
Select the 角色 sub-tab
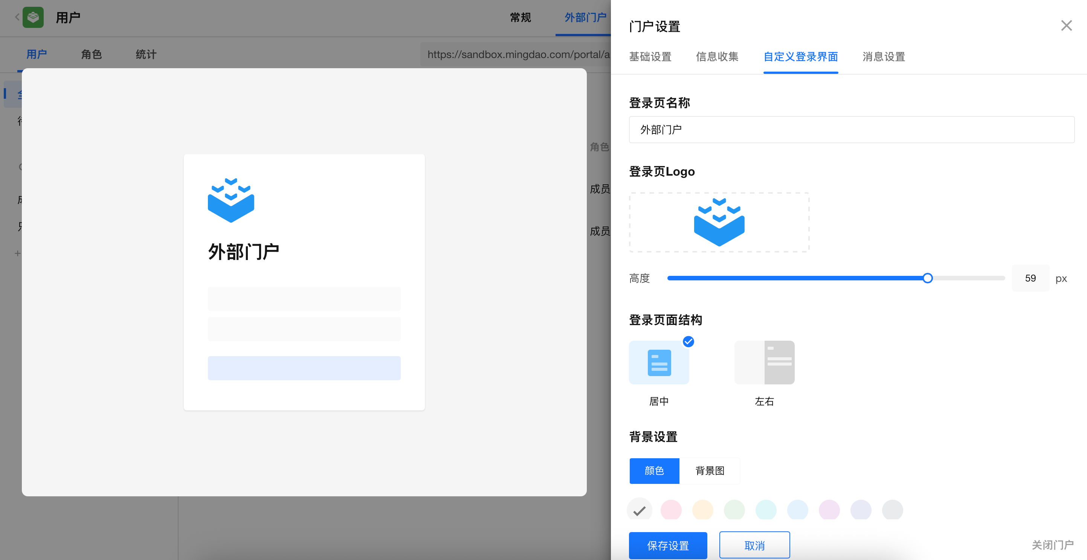click(x=91, y=55)
